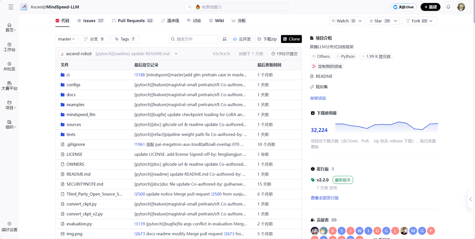Screen dimensions: 475x239
Task: Expand the master branch dropdown
Action: coord(67,39)
